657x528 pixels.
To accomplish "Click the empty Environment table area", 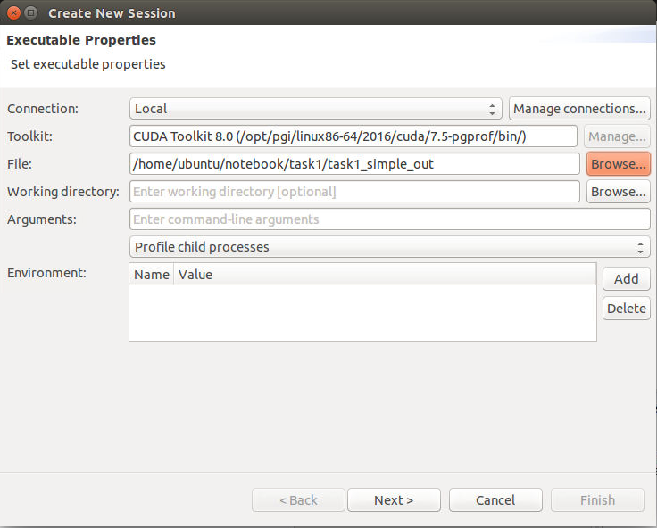I will (x=362, y=313).
